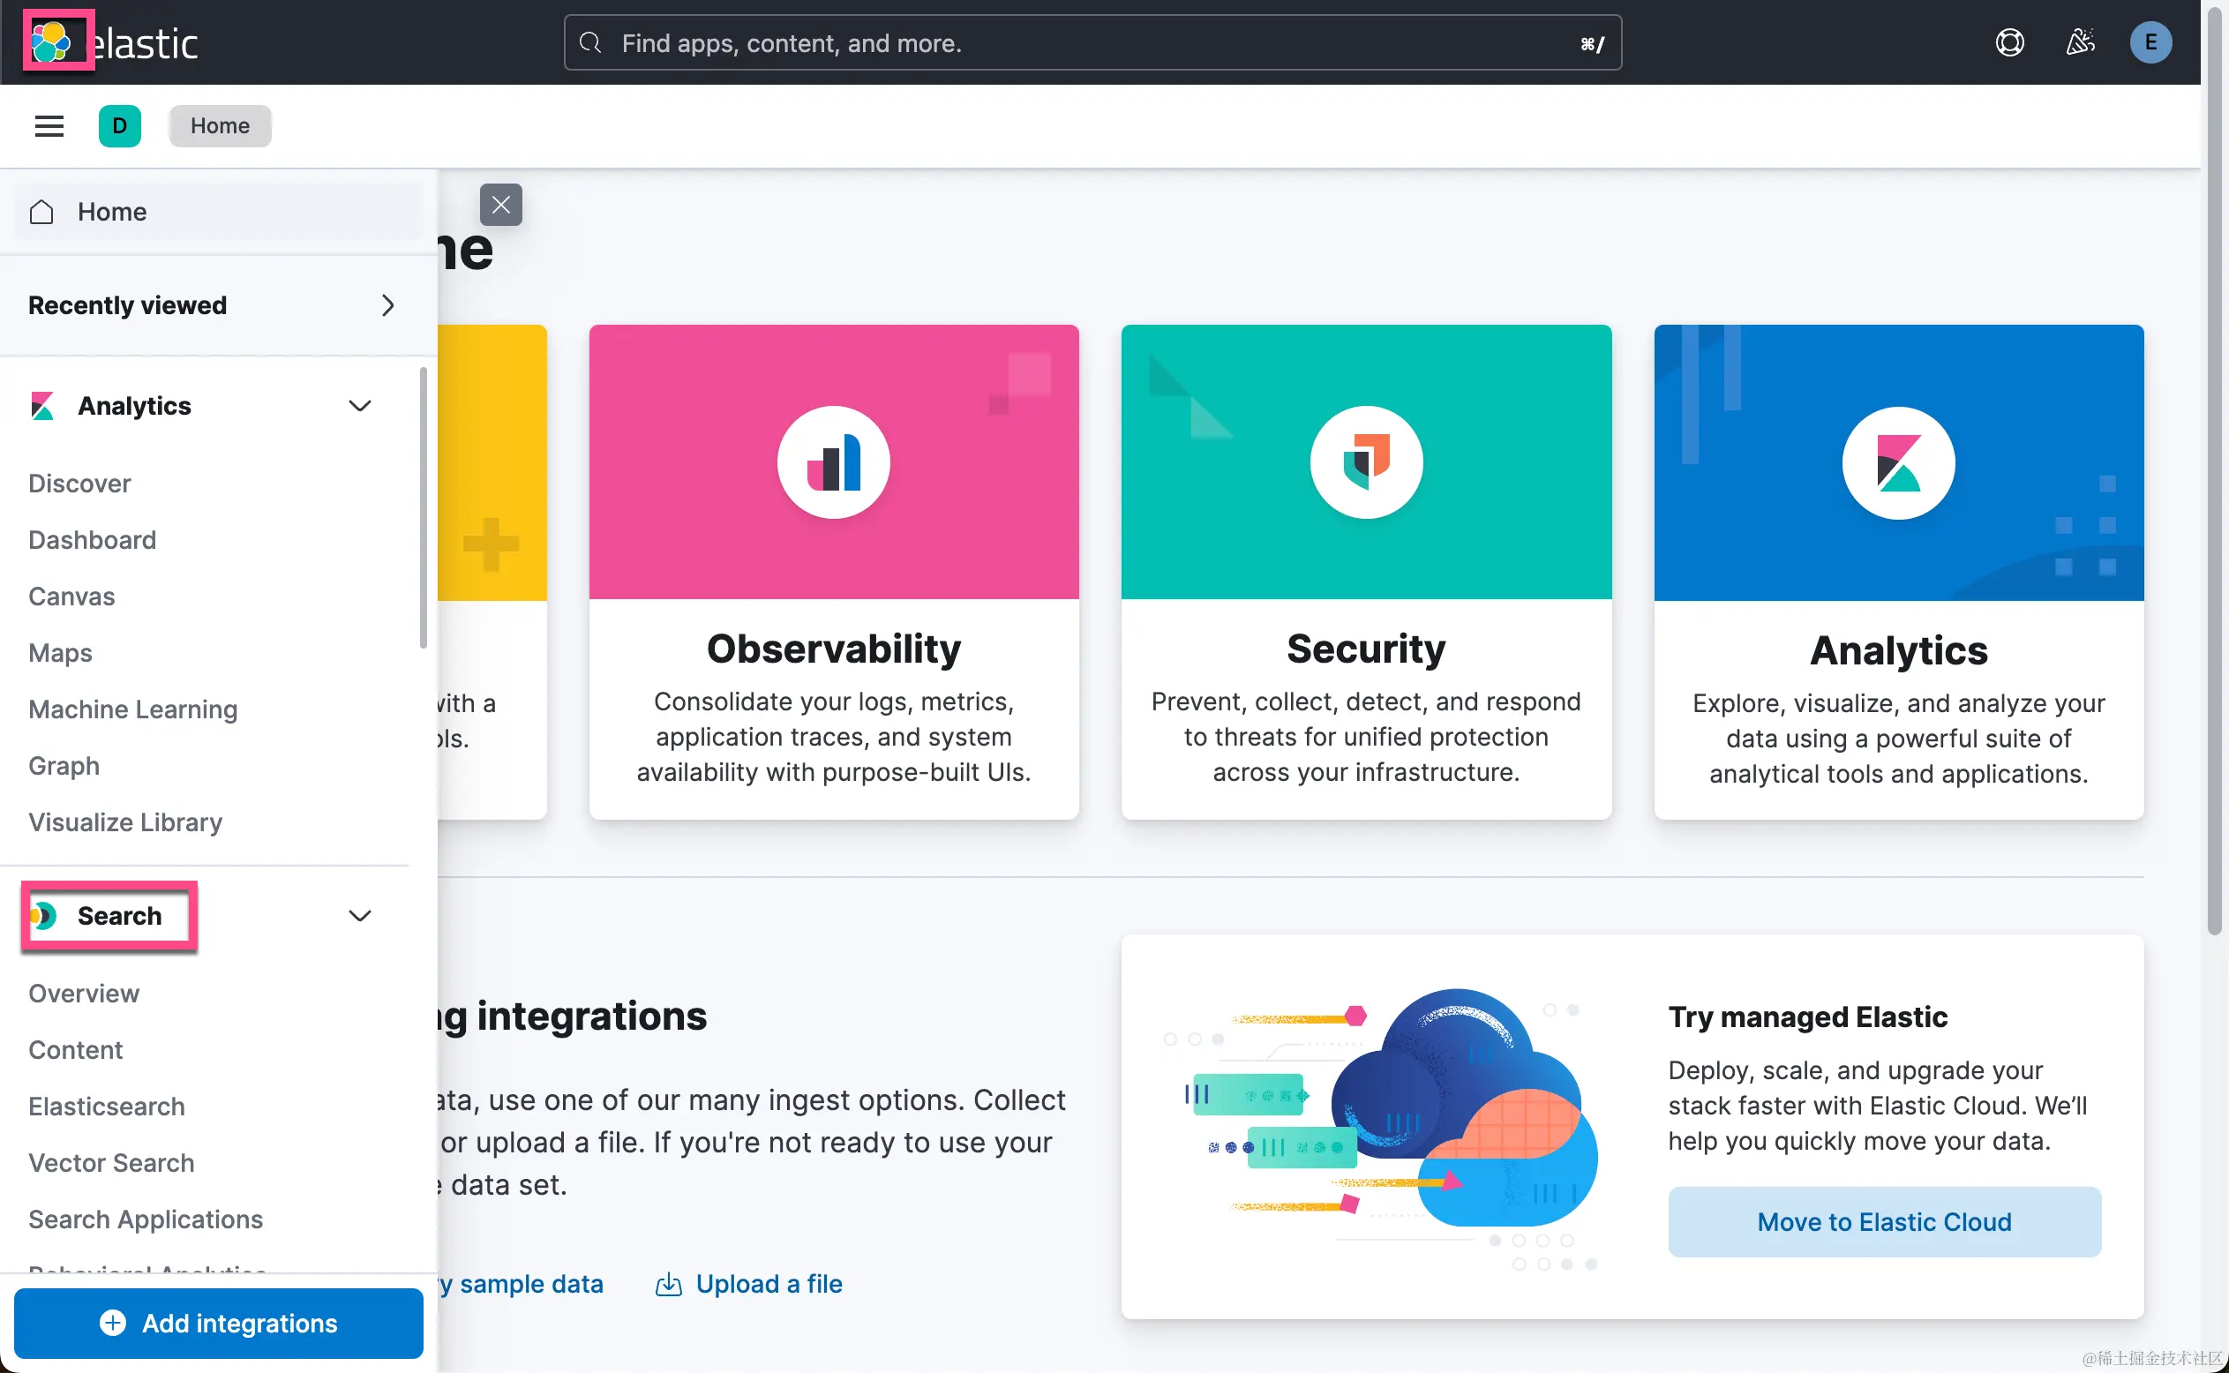
Task: Click the Security shield icon
Action: 1365,462
